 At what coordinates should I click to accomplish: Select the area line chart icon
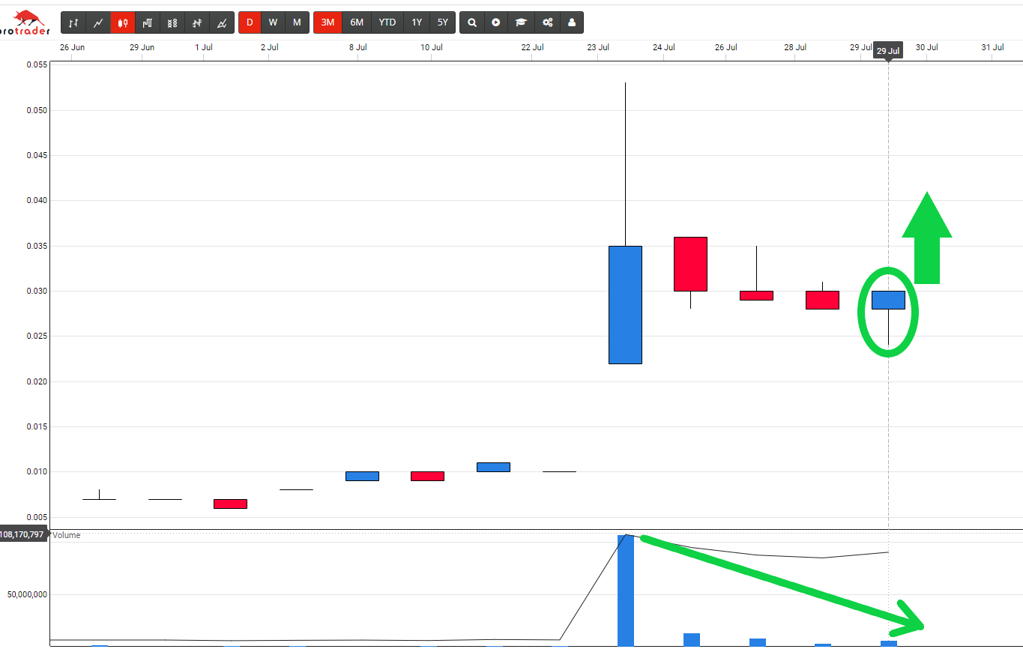pos(222,22)
